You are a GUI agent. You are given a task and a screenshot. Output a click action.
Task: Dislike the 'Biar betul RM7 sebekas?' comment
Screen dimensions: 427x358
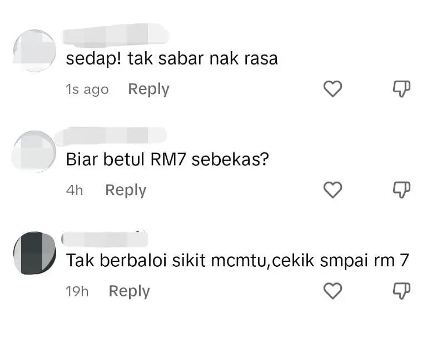coord(401,190)
